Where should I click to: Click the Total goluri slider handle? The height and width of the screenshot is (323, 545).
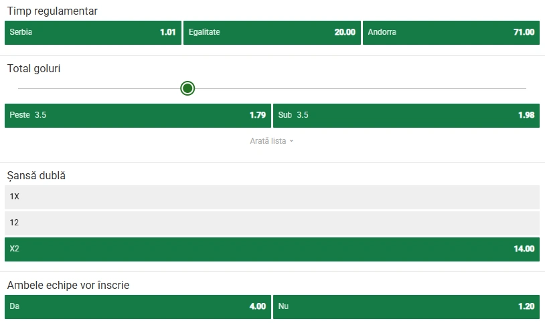click(187, 88)
